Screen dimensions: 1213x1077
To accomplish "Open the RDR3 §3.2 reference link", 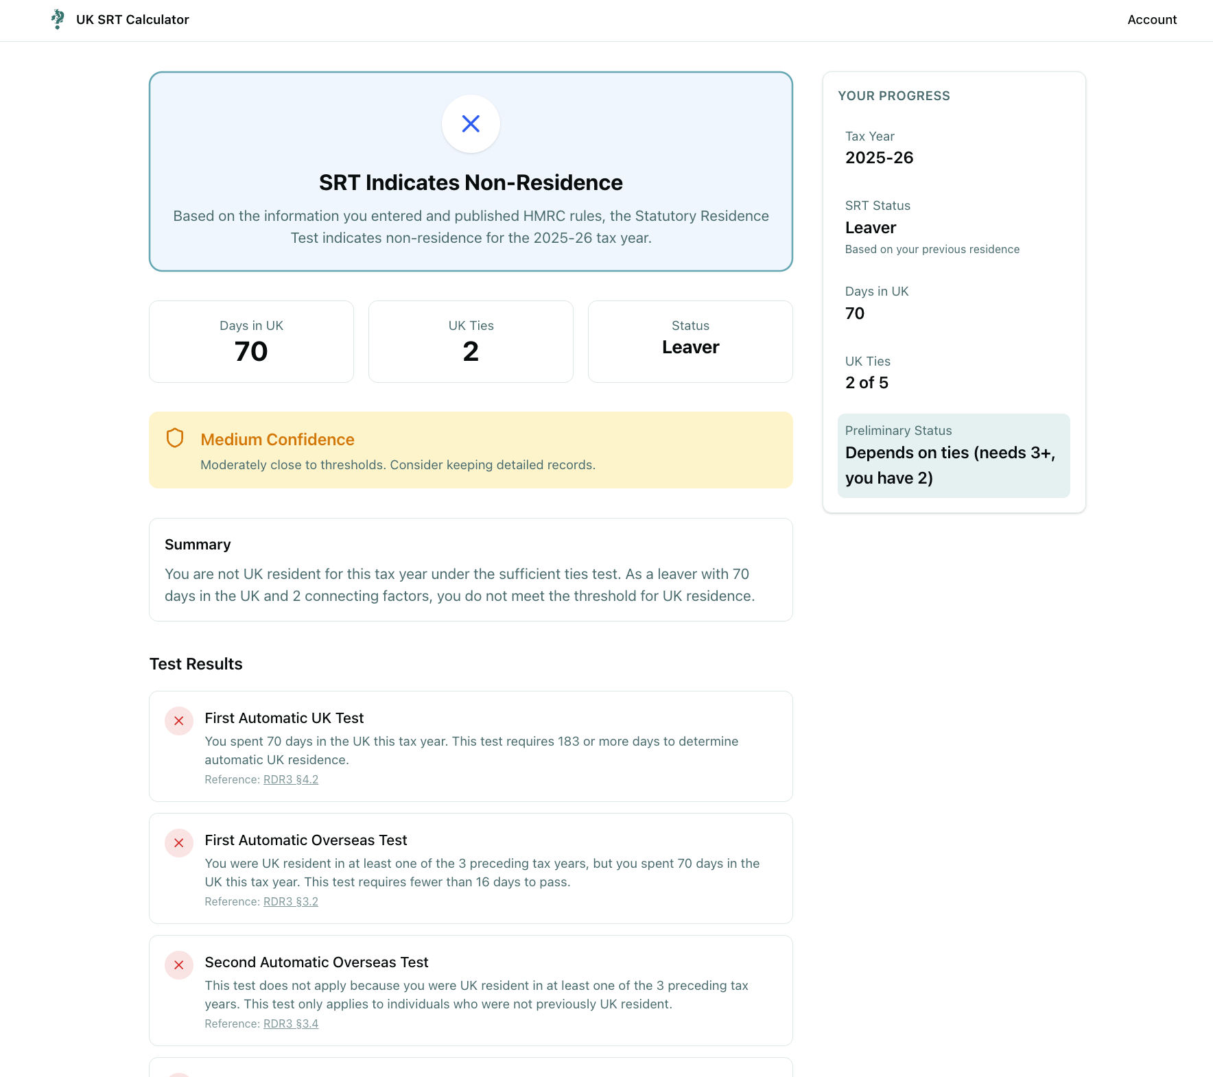I will point(291,901).
